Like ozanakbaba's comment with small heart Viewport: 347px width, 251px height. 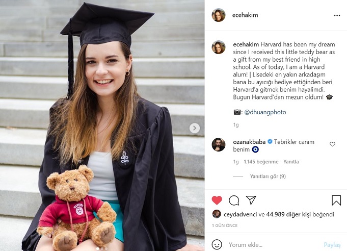332,144
